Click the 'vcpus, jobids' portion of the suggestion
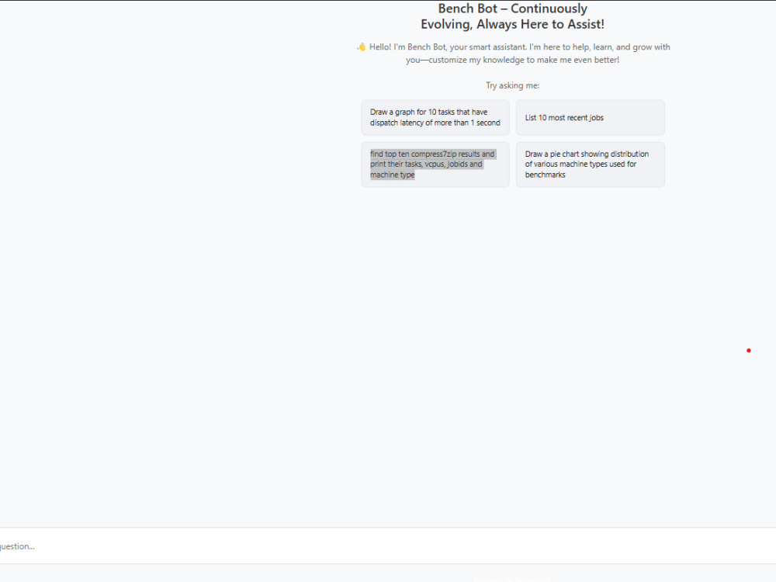The height and width of the screenshot is (582, 776). pos(444,164)
